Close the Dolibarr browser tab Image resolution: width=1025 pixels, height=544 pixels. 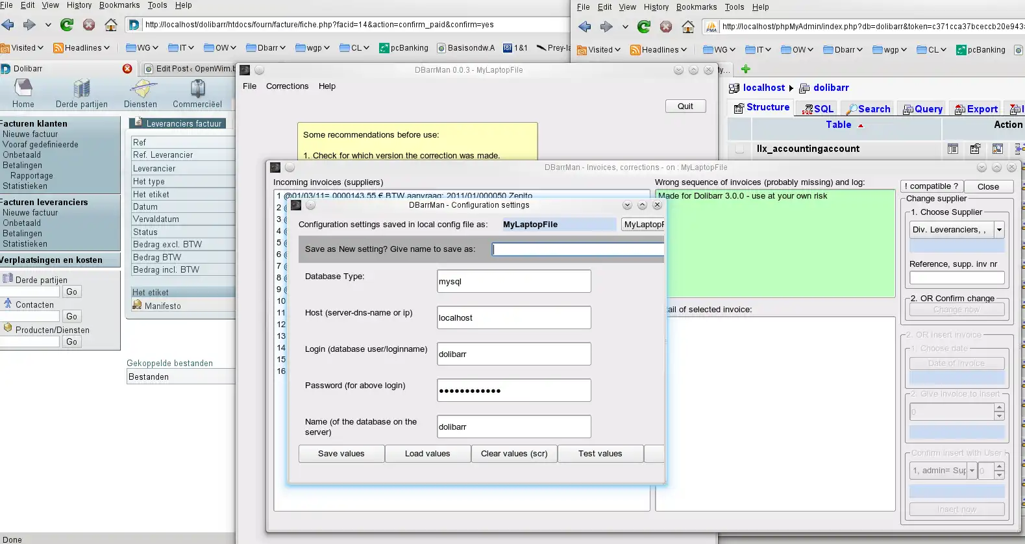click(127, 69)
